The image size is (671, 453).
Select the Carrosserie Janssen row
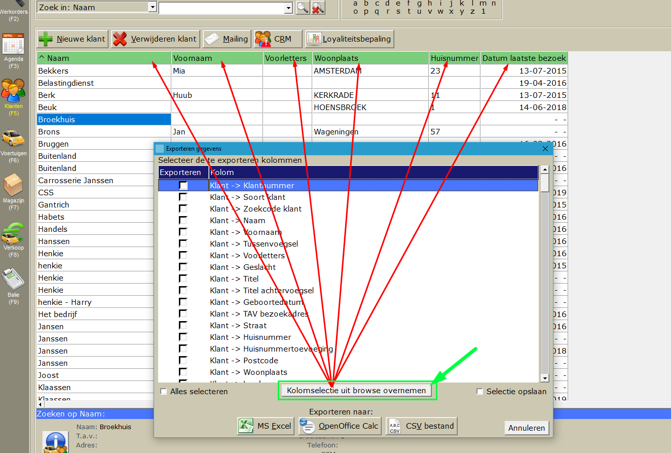click(95, 181)
